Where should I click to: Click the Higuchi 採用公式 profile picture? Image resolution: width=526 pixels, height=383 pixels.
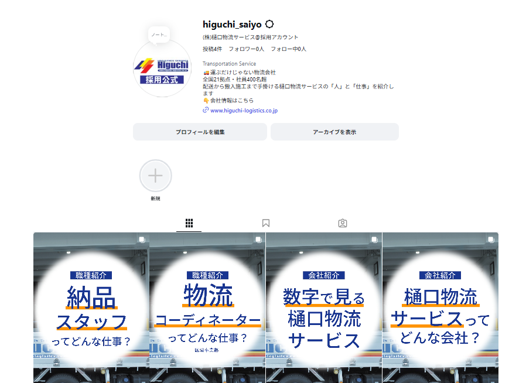click(x=162, y=69)
